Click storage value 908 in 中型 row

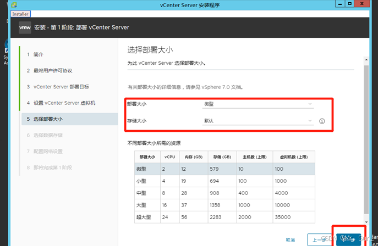[x=215, y=193]
